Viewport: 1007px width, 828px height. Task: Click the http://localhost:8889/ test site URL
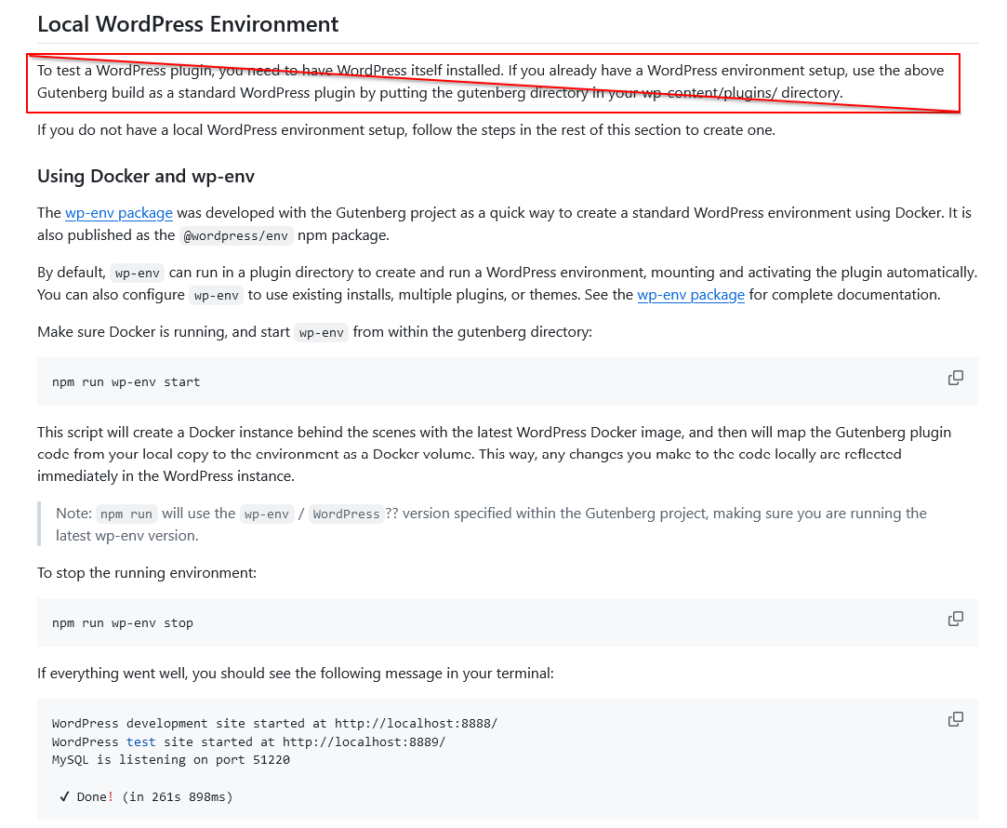[x=364, y=741]
